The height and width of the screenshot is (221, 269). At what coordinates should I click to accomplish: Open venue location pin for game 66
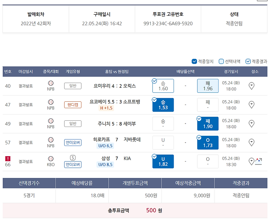tap(251, 162)
